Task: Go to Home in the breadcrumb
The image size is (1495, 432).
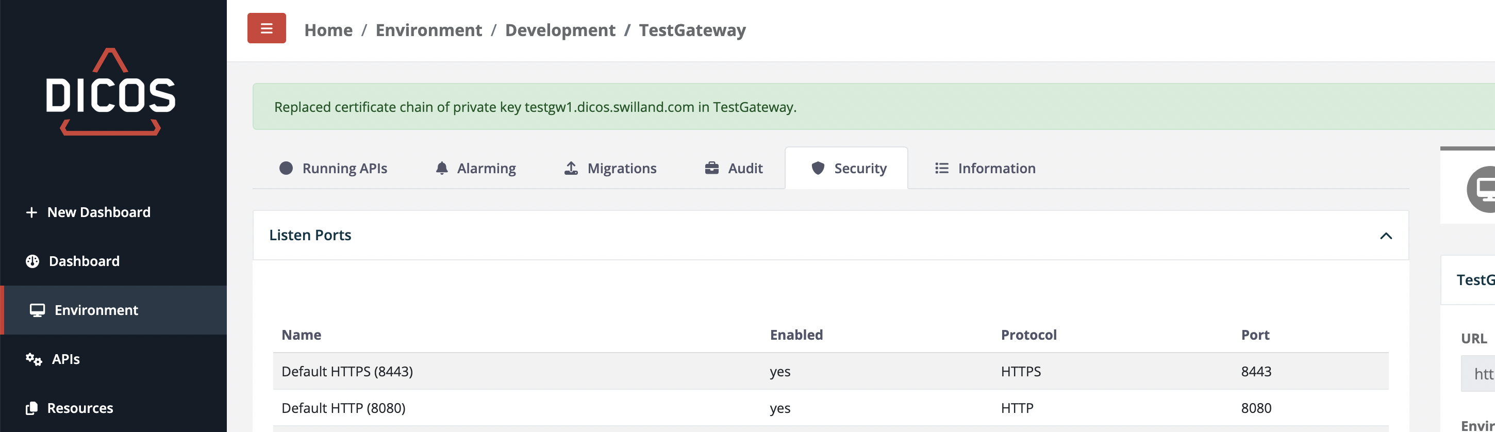Action: 328,30
